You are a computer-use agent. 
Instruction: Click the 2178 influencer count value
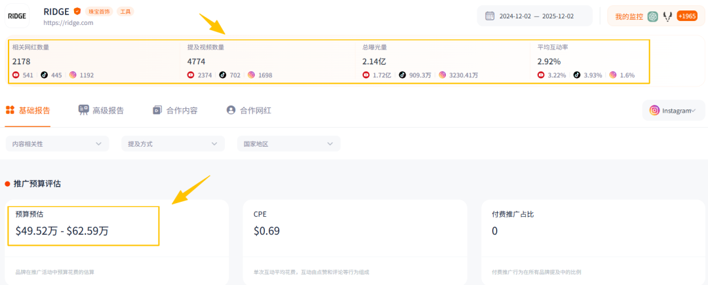(x=21, y=62)
